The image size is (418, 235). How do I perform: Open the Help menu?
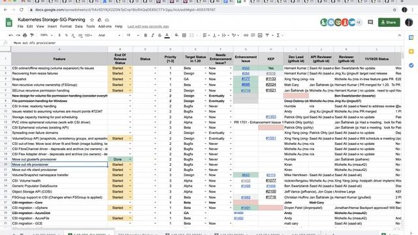119,26
